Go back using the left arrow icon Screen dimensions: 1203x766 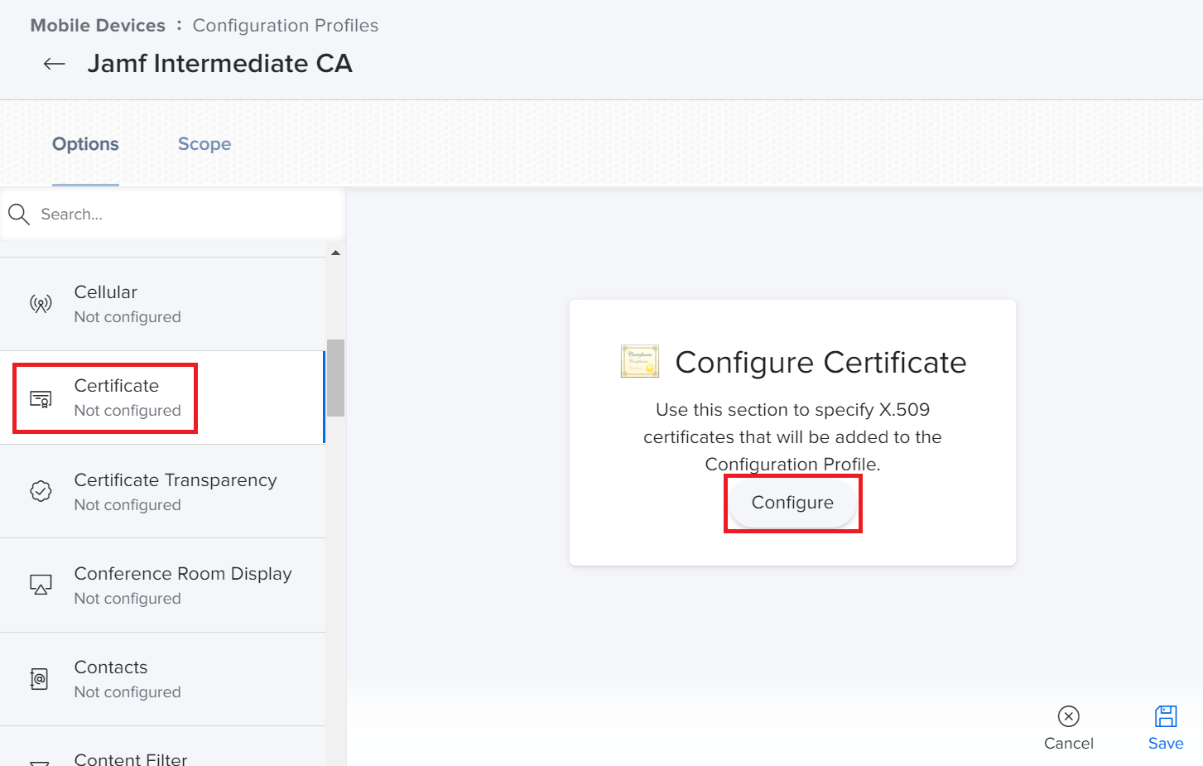pos(55,64)
